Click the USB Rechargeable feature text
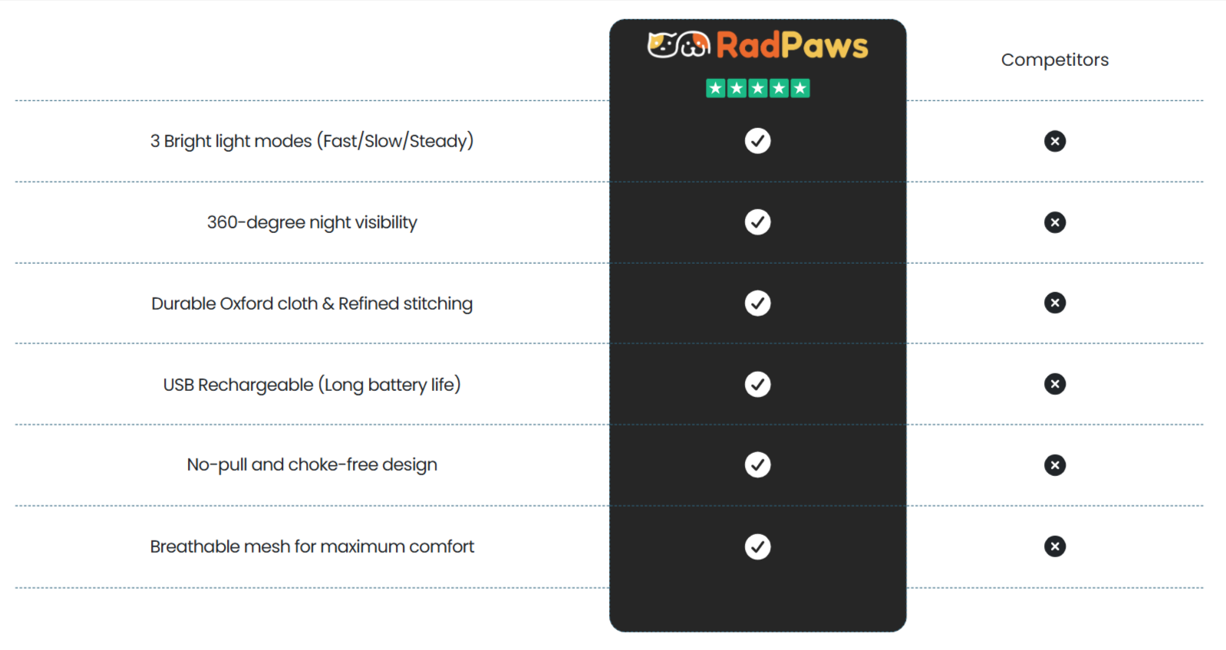This screenshot has height=650, width=1226. click(311, 385)
